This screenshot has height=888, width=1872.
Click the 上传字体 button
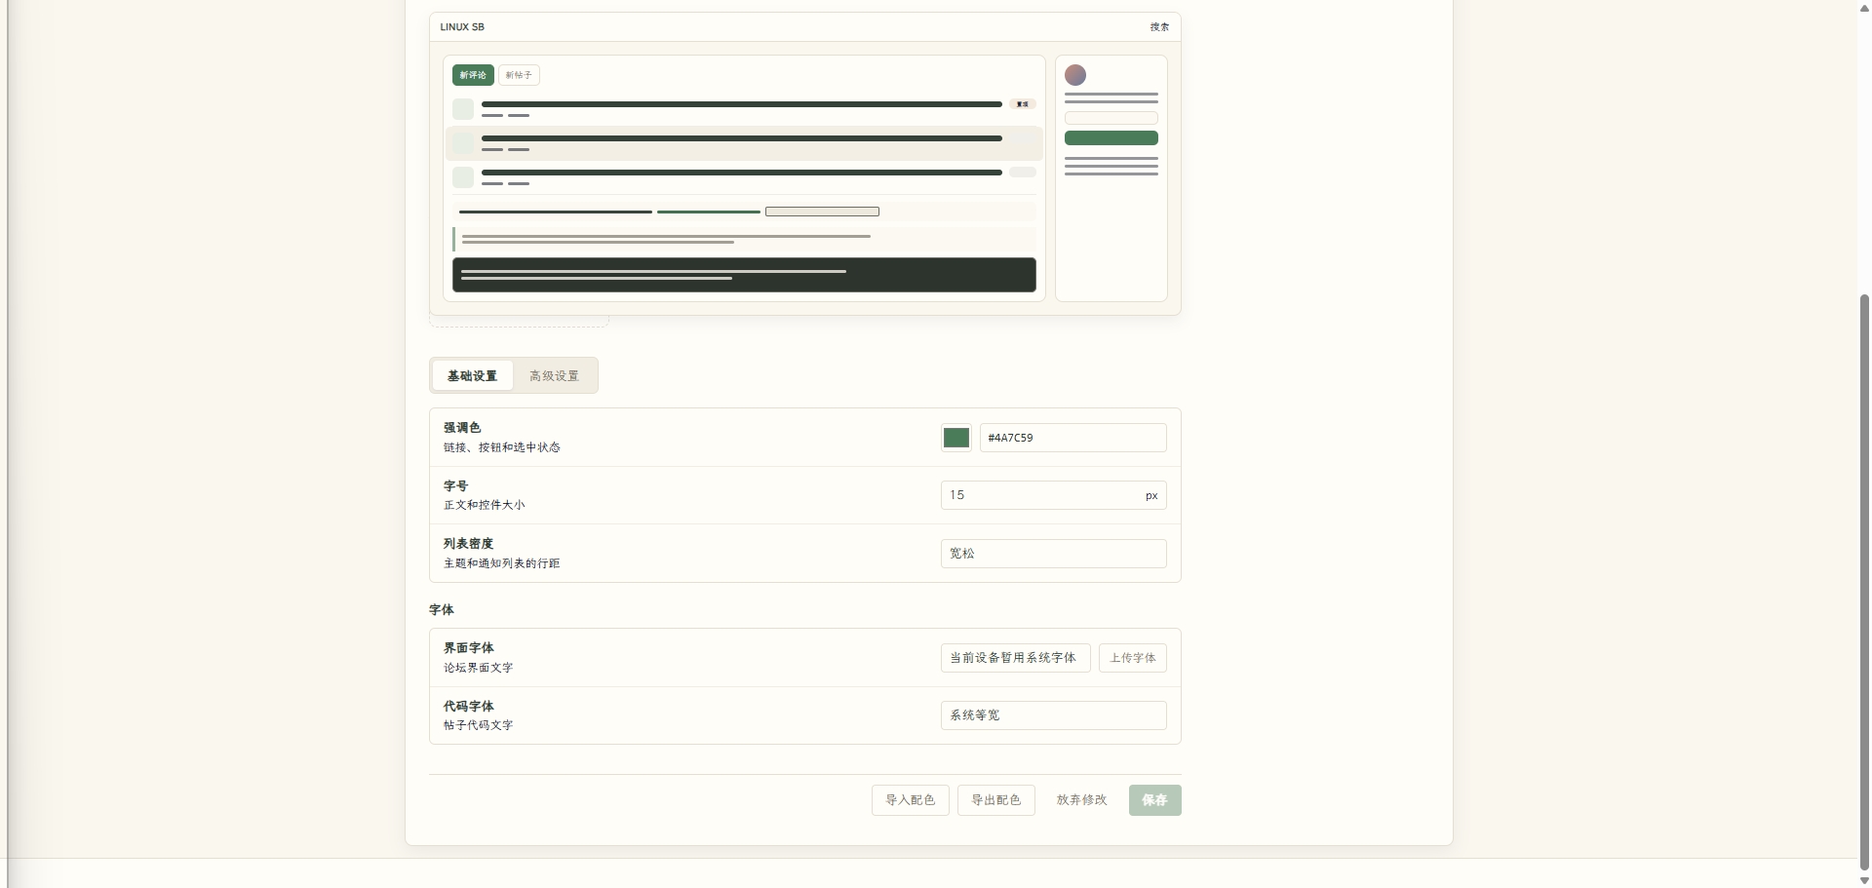(1133, 658)
